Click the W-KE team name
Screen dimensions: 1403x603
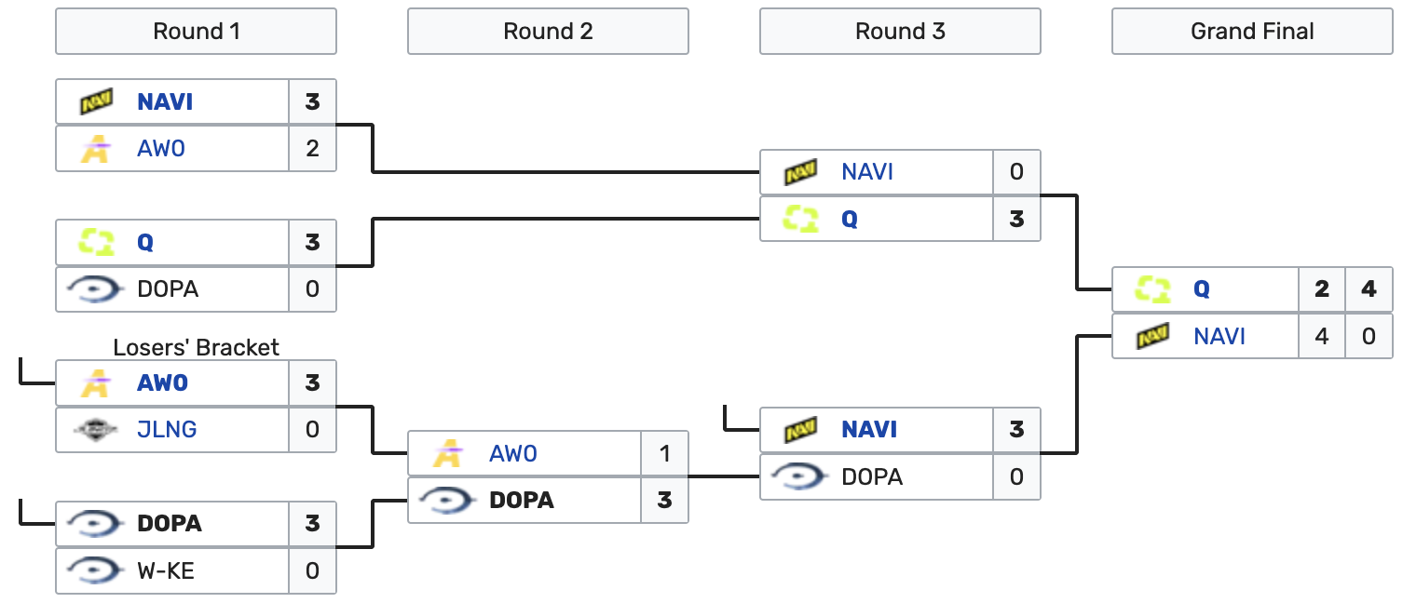click(166, 570)
